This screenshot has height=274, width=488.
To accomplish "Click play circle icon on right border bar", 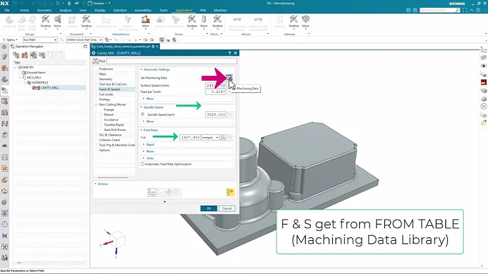I will [x=483, y=106].
